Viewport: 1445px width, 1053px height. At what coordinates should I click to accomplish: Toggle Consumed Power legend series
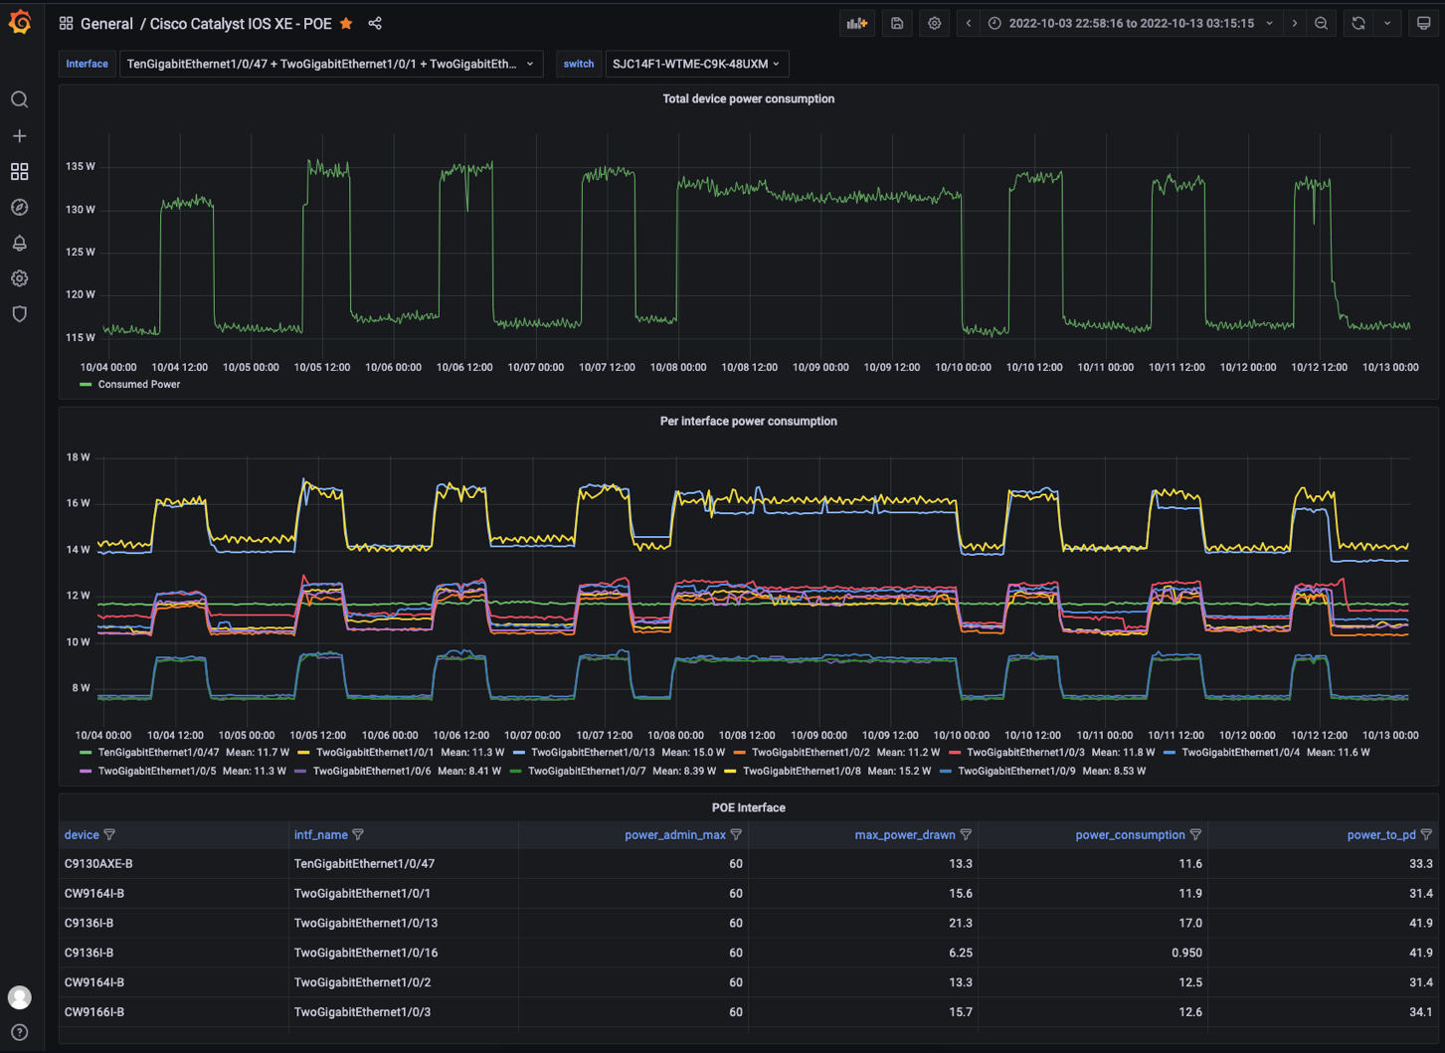[x=138, y=384]
